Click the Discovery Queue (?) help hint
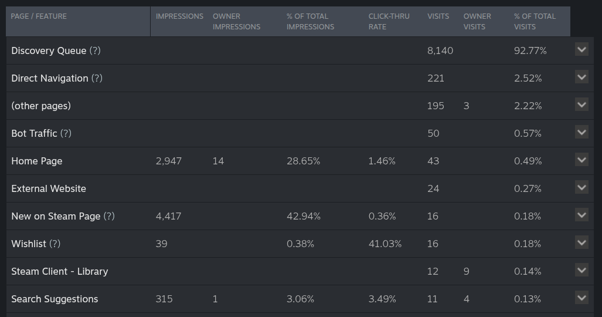 (x=95, y=50)
